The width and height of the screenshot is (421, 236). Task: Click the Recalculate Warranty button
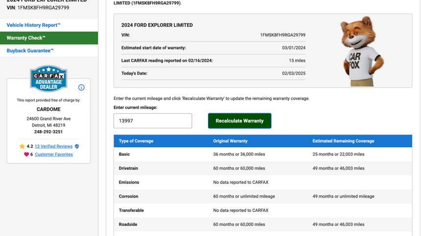pyautogui.click(x=239, y=120)
